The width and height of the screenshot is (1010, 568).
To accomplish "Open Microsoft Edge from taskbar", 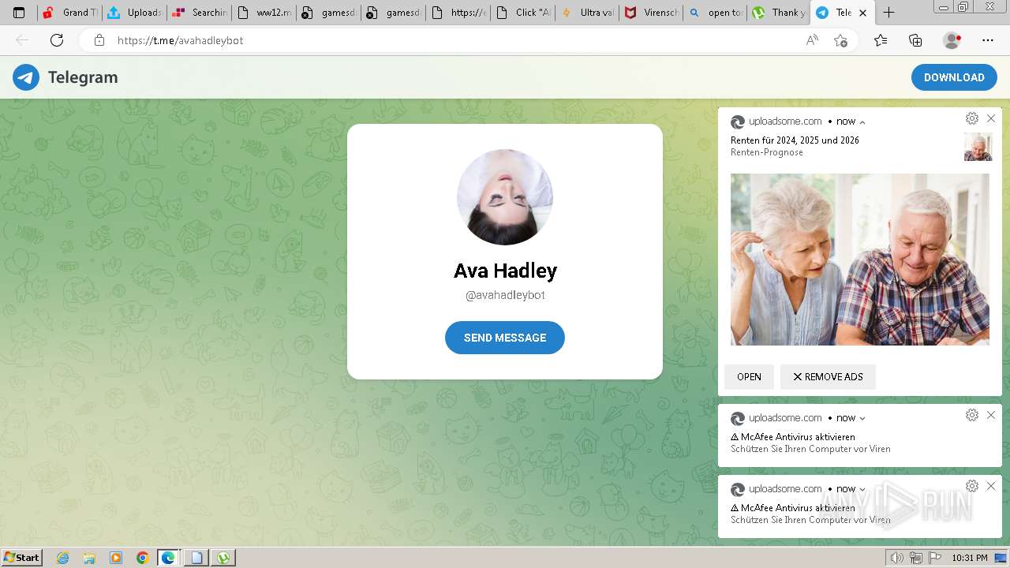I will tap(168, 558).
